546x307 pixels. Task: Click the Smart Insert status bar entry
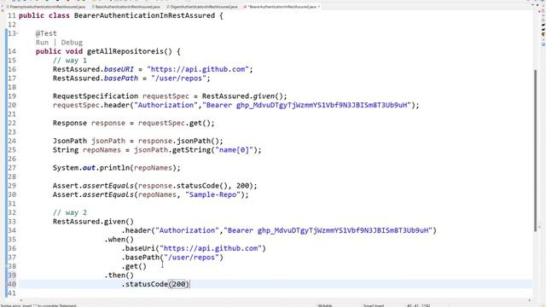(x=374, y=305)
